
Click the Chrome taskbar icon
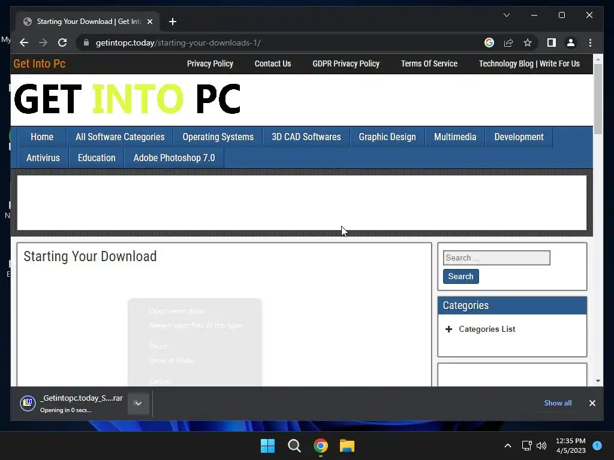pyautogui.click(x=321, y=446)
